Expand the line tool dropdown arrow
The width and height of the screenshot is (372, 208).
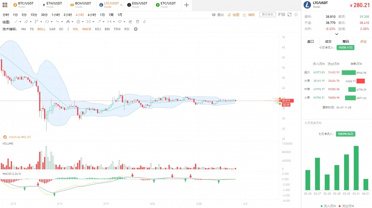pyautogui.click(x=20, y=22)
